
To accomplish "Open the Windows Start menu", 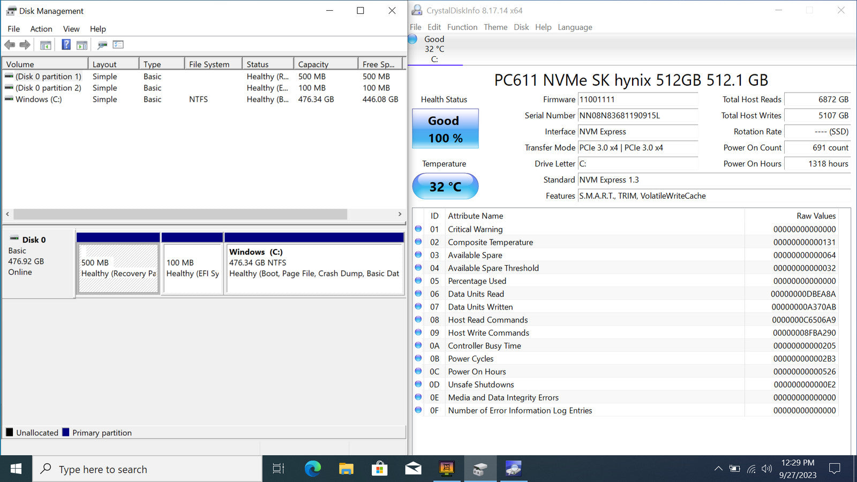I will pyautogui.click(x=16, y=469).
